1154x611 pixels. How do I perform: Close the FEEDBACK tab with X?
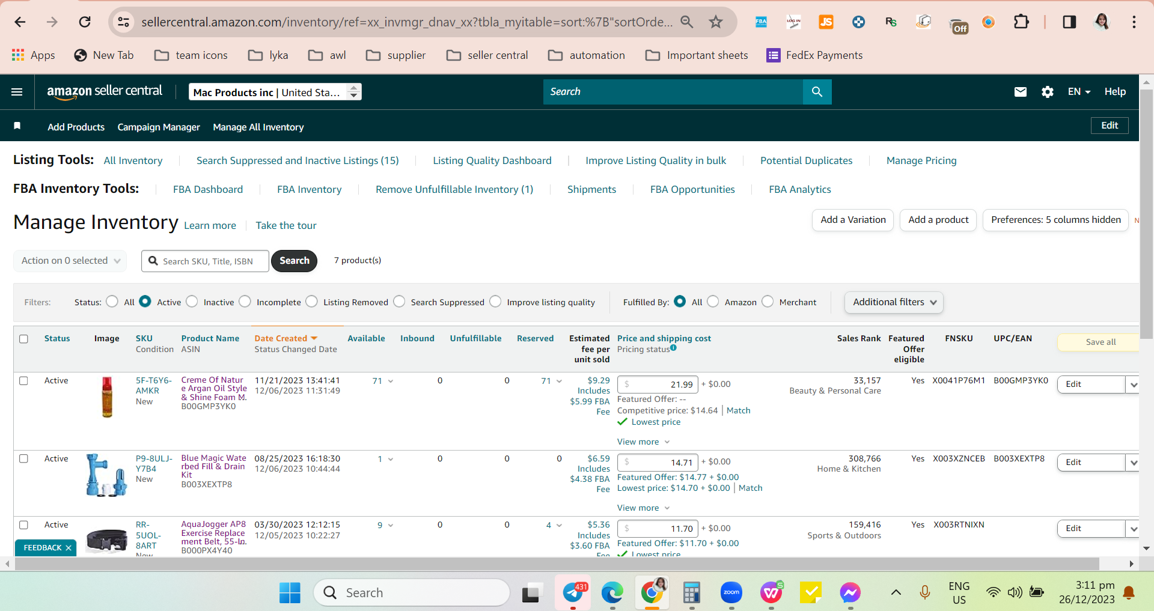coord(69,548)
